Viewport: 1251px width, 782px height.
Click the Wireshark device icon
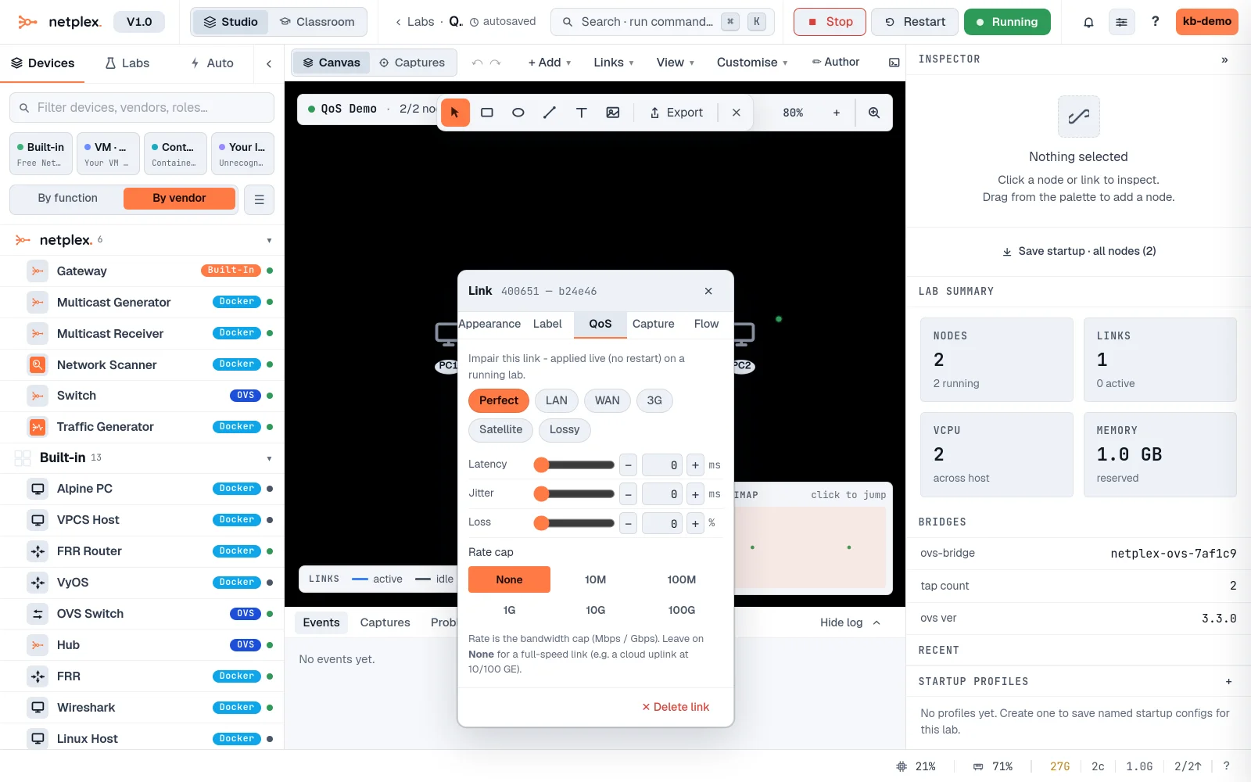point(38,708)
